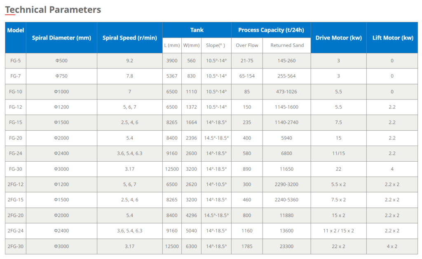Click the Spiral Speed (r/min) header

[x=130, y=38]
